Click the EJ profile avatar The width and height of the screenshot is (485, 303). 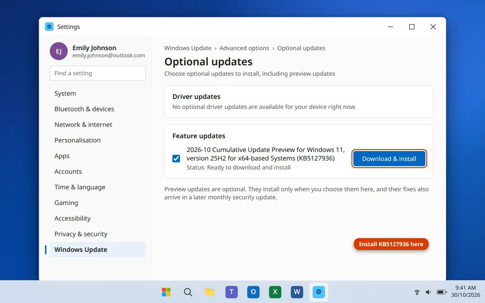[x=59, y=51]
